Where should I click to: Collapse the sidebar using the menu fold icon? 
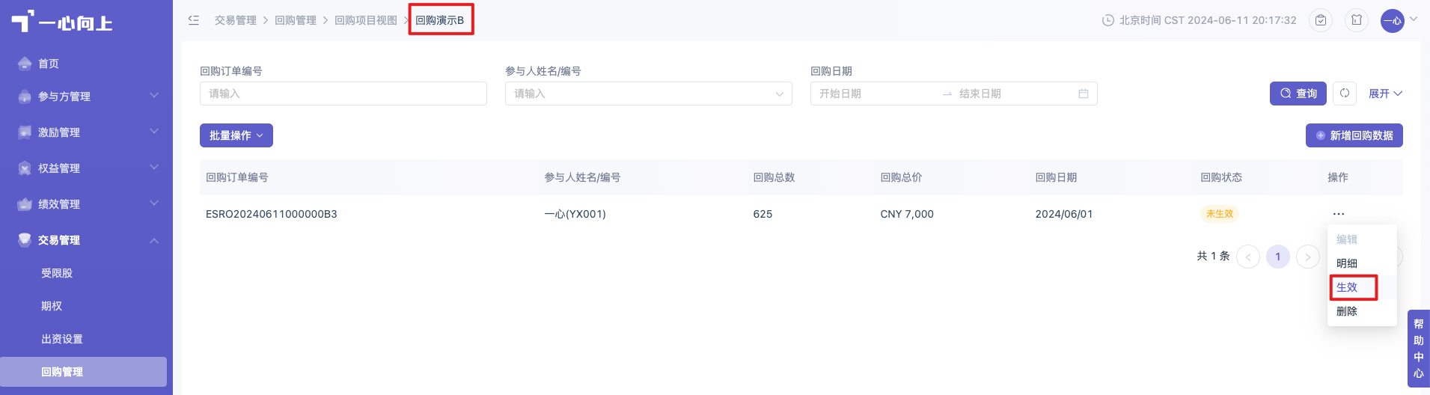194,20
